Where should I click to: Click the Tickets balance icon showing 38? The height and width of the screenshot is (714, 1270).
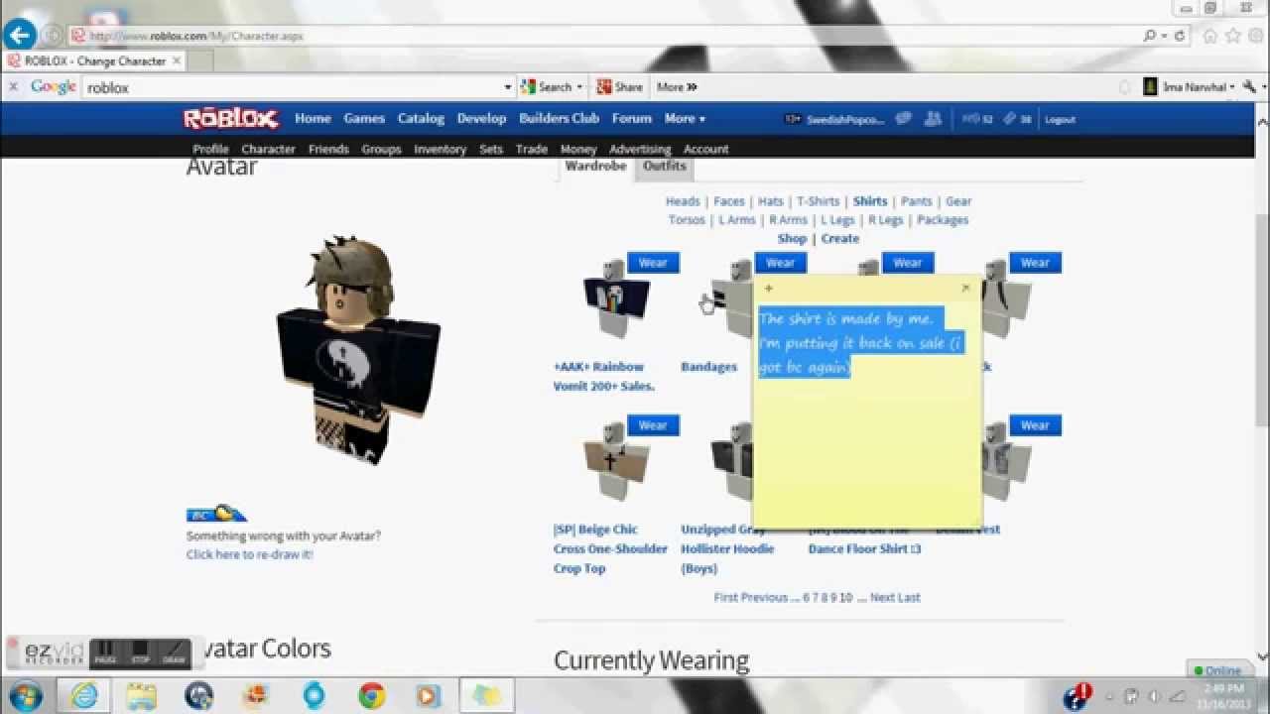click(x=1009, y=119)
